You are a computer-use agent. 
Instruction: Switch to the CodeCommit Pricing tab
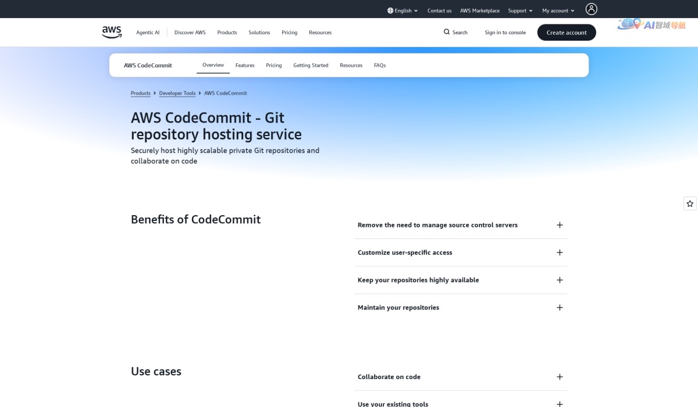coord(274,65)
